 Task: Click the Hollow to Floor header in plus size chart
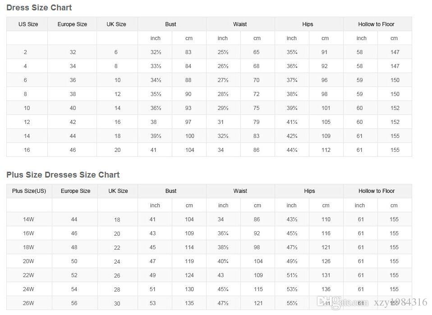377,191
